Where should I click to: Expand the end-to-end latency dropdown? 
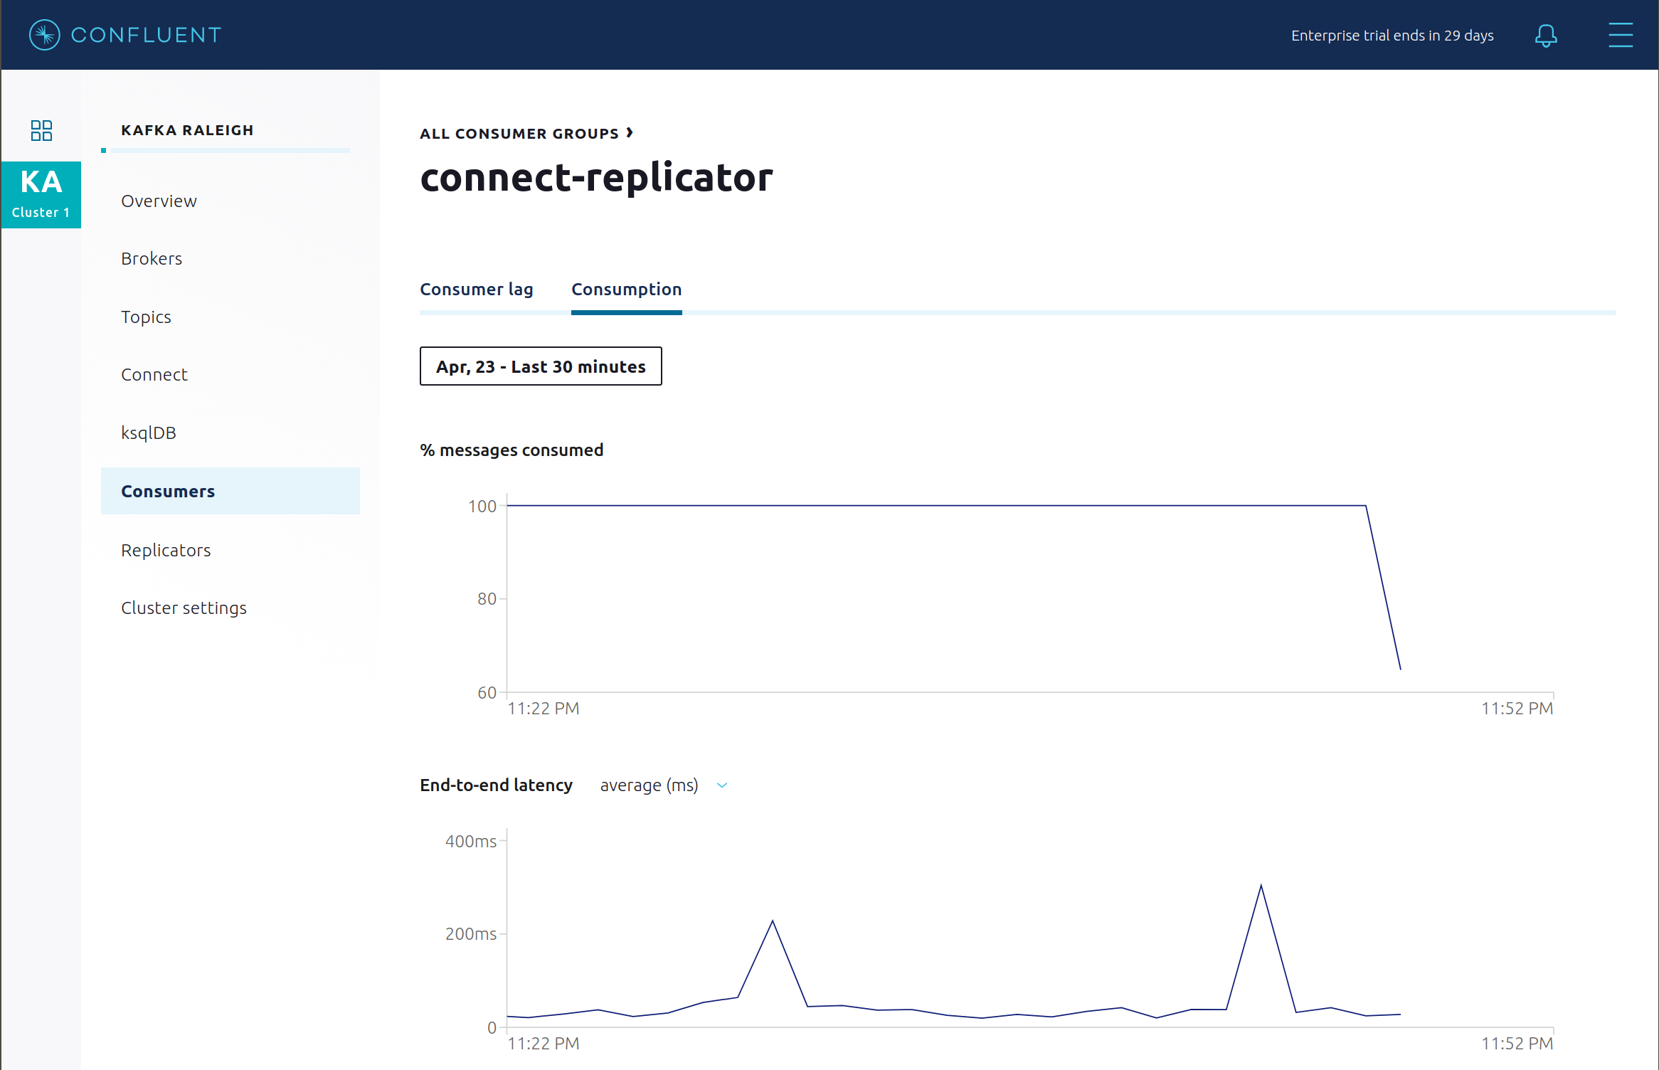[x=726, y=785]
